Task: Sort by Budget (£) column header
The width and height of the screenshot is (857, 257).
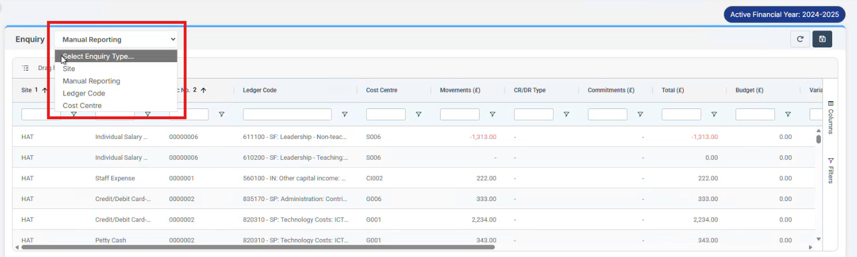Action: [749, 90]
